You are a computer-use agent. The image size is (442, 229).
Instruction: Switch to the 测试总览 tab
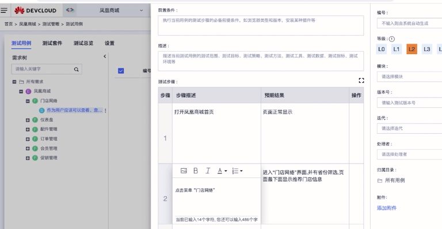point(83,43)
